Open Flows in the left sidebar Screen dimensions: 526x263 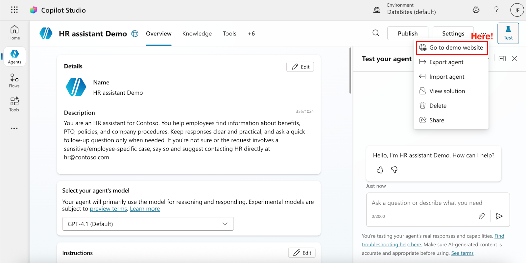[x=14, y=81]
